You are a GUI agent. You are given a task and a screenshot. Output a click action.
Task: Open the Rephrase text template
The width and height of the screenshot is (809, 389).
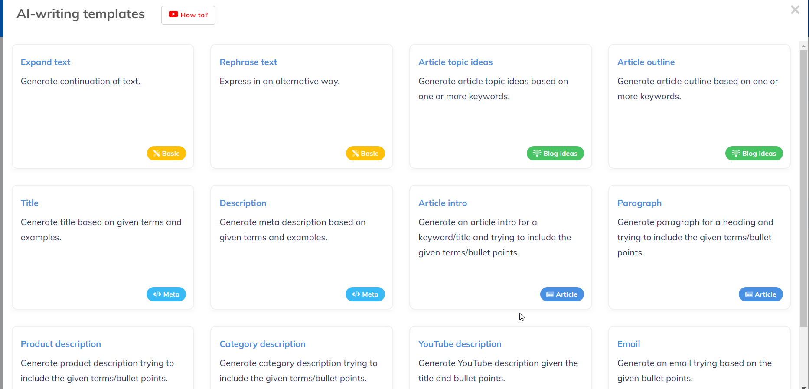point(248,62)
